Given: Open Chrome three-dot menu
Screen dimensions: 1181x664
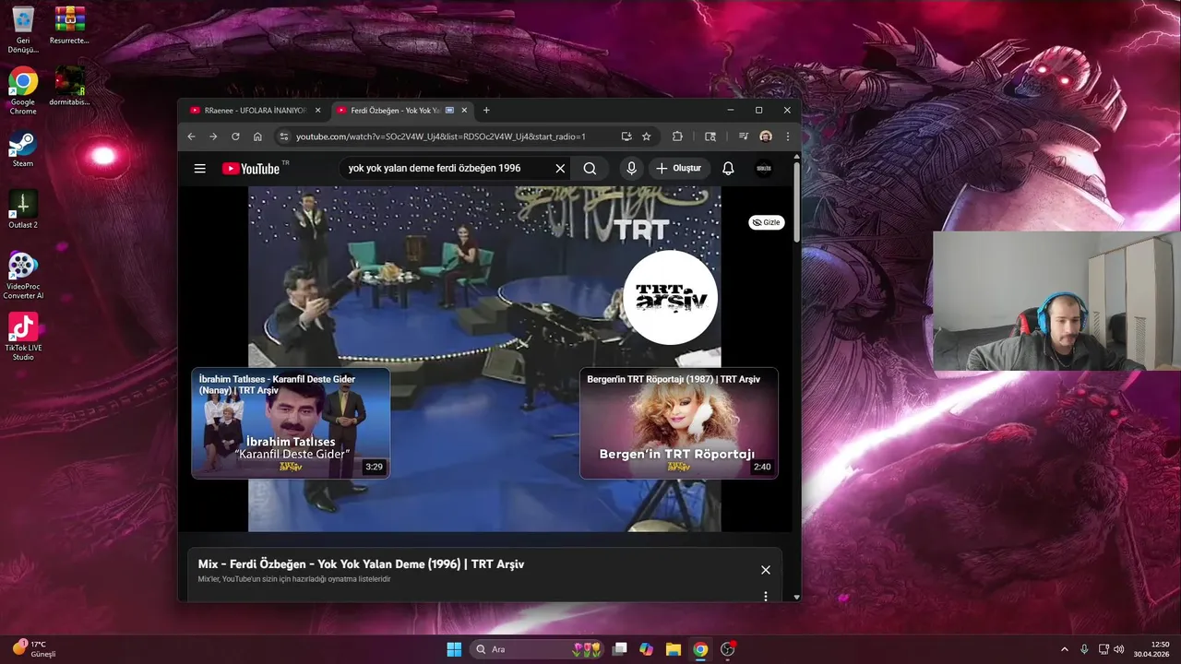Looking at the screenshot, I should point(788,136).
